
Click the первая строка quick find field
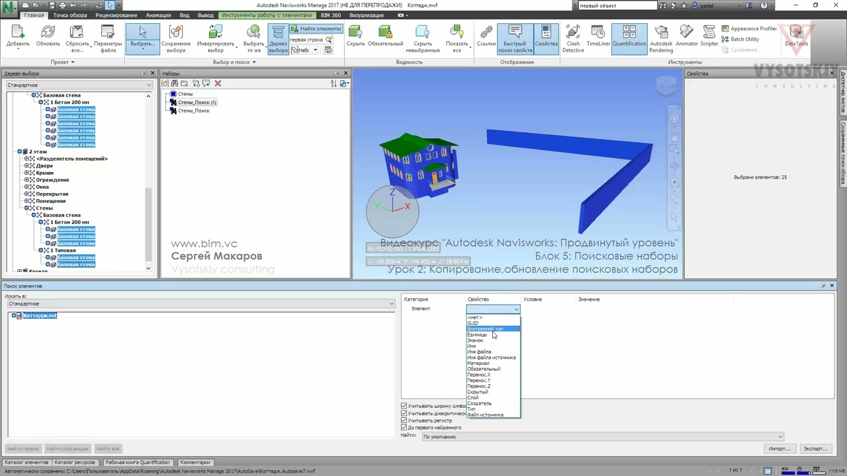point(306,40)
